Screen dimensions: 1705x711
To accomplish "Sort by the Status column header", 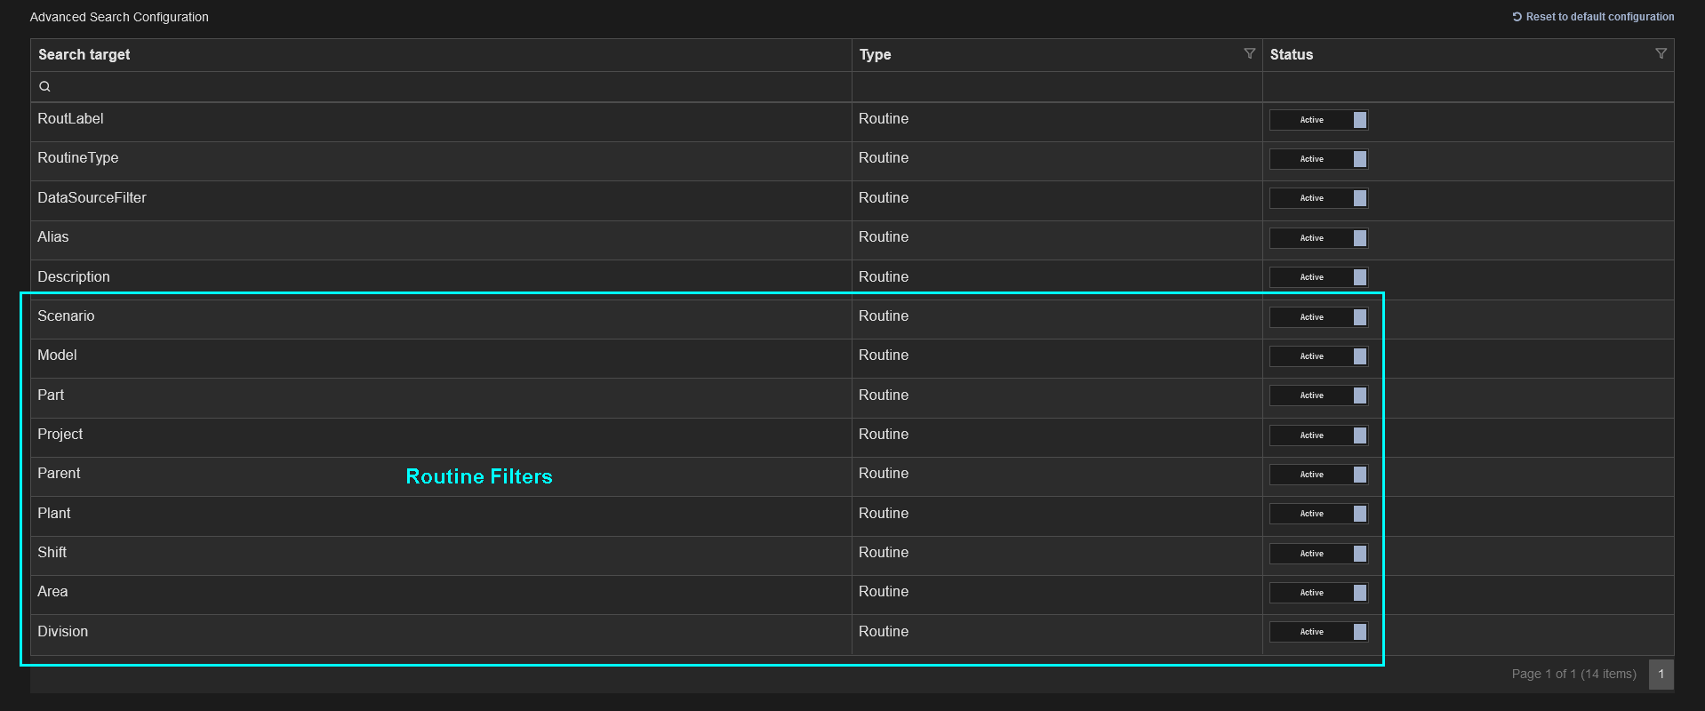I will pyautogui.click(x=1291, y=55).
